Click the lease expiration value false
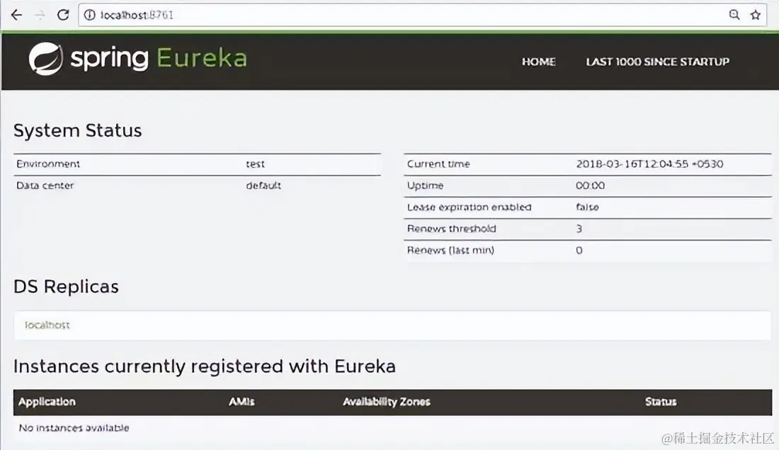779x450 pixels. tap(587, 207)
